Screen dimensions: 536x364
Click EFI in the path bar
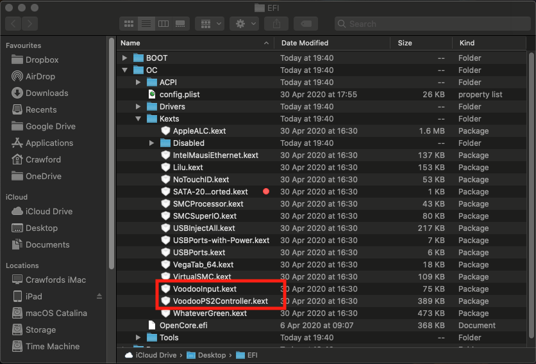pos(247,356)
